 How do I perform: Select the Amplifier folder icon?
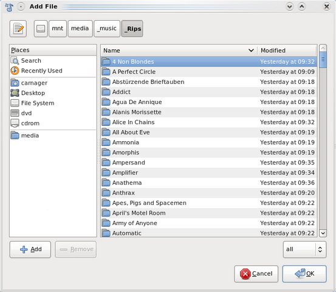pos(106,173)
